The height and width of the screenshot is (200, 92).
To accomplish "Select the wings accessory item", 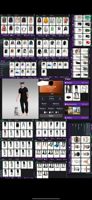I will coord(86,161).
